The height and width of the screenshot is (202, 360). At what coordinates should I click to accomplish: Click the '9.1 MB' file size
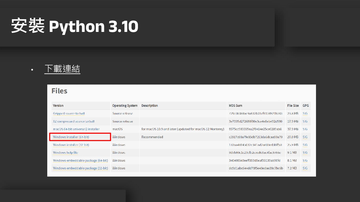click(x=292, y=153)
